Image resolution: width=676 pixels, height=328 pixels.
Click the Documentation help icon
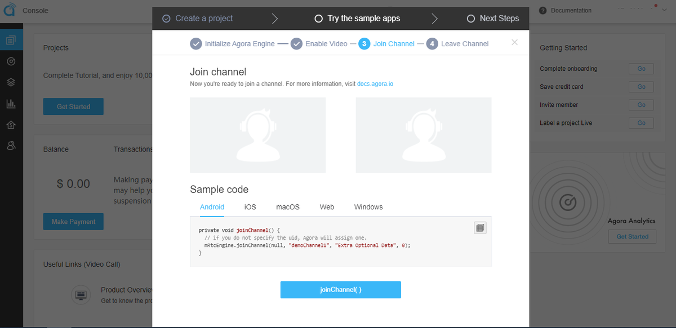[x=543, y=10]
